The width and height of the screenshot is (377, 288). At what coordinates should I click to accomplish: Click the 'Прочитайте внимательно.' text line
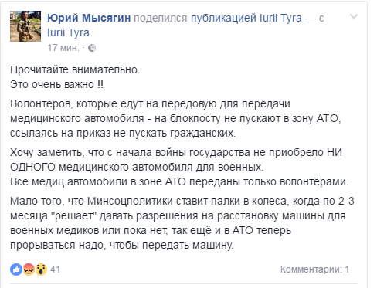point(75,69)
